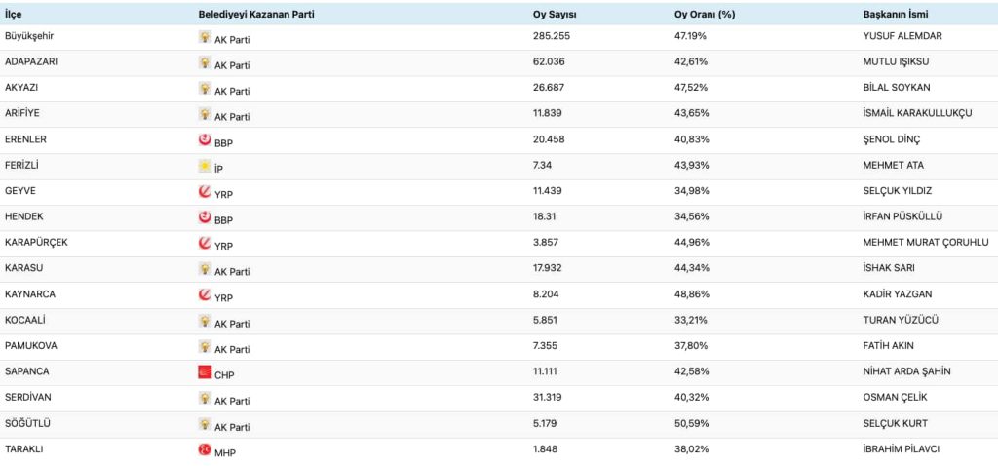Click the MHP party logo in TARAKLI row
The image size is (998, 466).
(x=205, y=450)
